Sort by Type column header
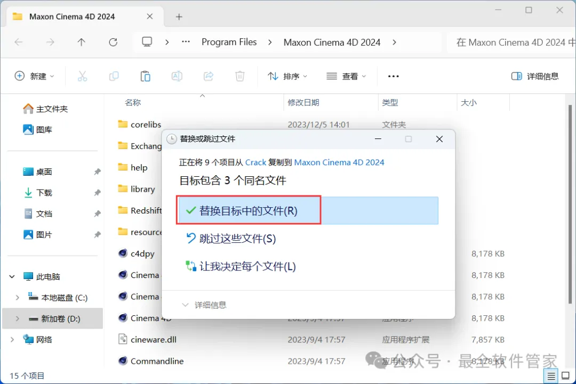This screenshot has height=384, width=576. pos(390,103)
